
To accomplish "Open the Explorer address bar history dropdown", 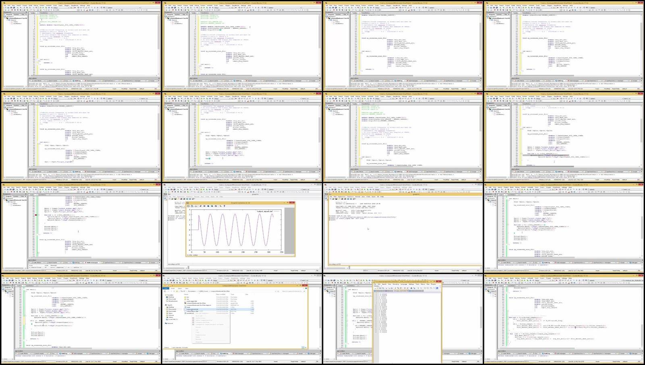I will click(x=275, y=291).
